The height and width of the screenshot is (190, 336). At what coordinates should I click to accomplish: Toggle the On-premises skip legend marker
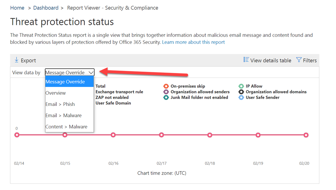coord(166,86)
